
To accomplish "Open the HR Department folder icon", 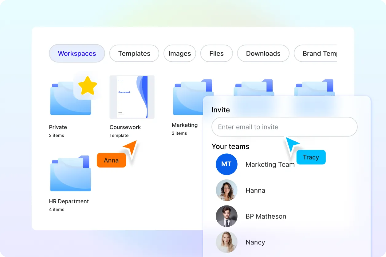I will point(70,173).
